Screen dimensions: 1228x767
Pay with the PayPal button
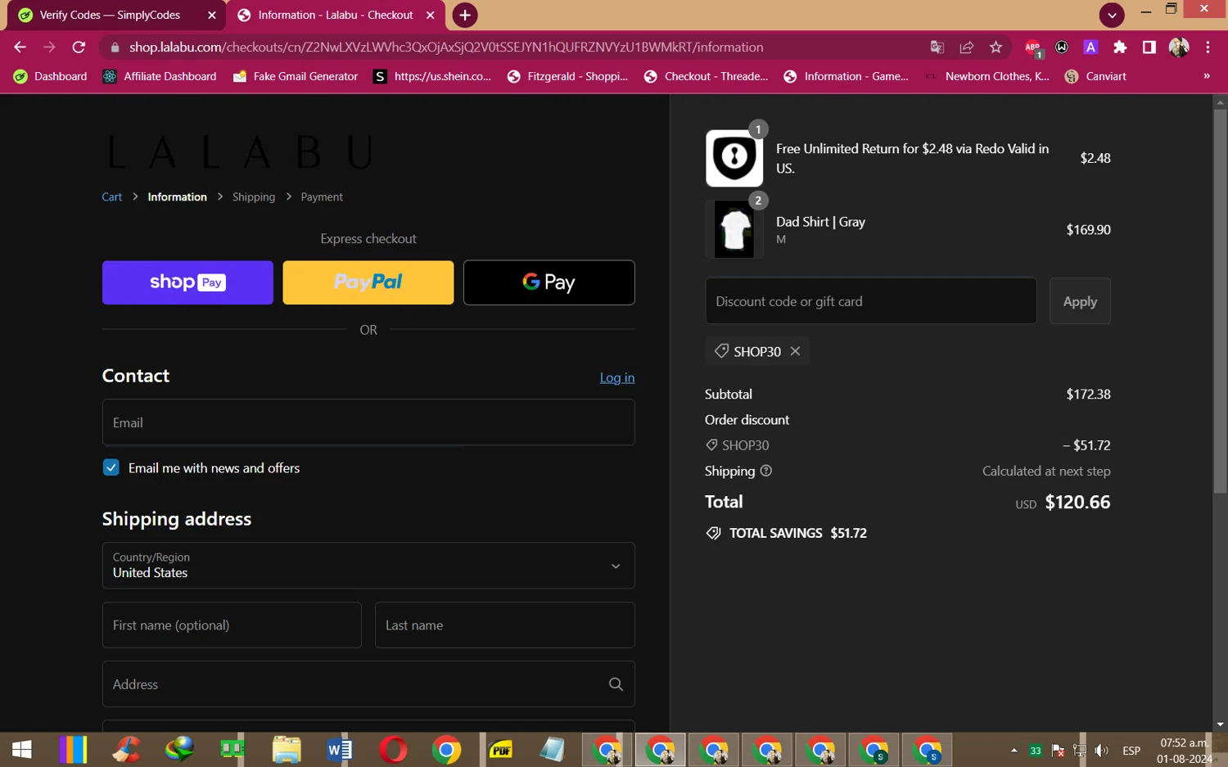tap(368, 282)
